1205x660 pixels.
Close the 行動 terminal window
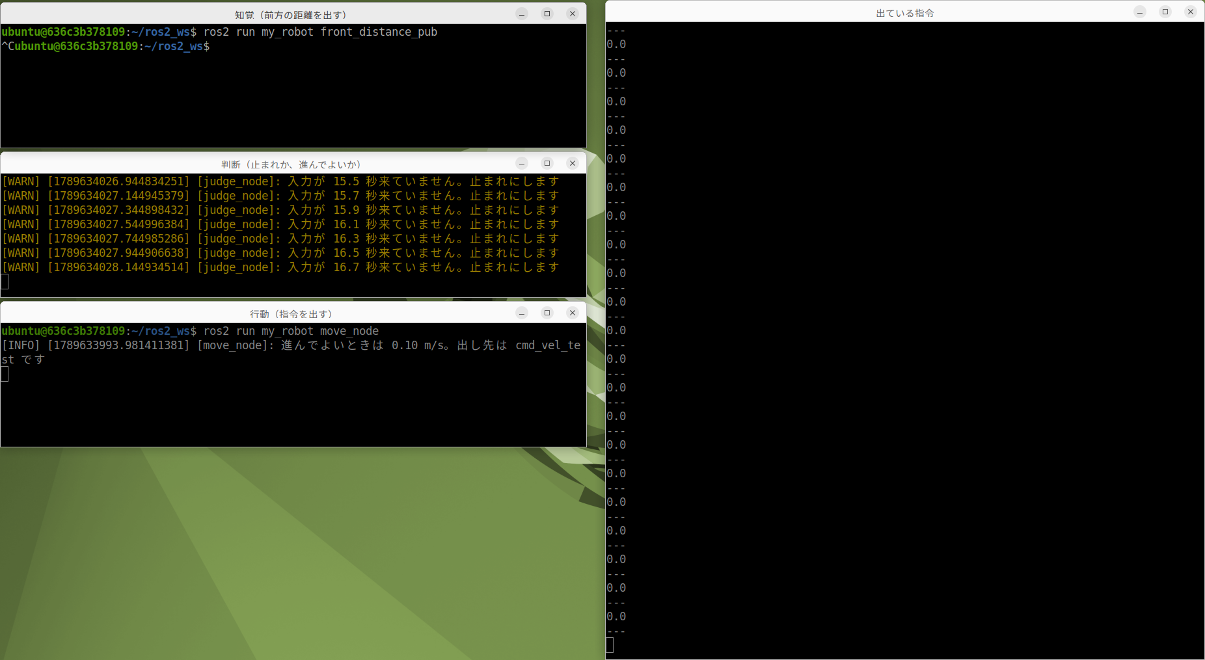[x=573, y=313]
